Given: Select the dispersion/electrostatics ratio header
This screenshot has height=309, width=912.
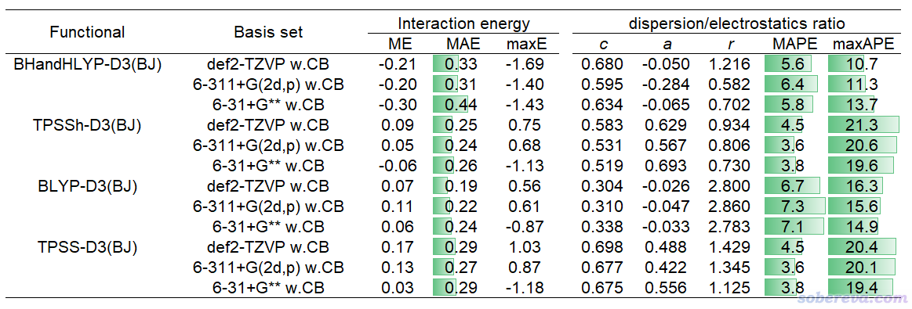Looking at the screenshot, I should tap(737, 23).
